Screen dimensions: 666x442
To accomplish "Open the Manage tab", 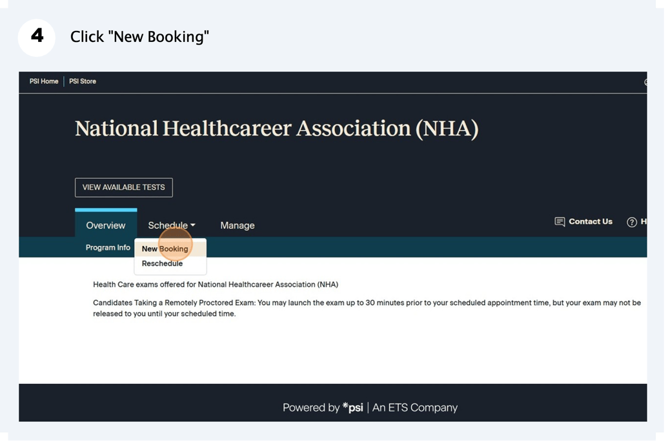I will tap(237, 225).
